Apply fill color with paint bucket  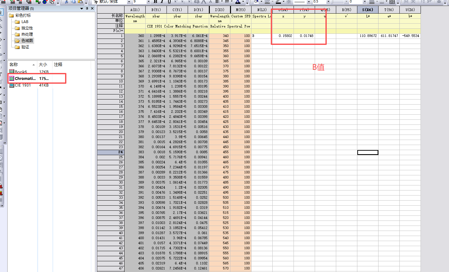(x=256, y=2)
